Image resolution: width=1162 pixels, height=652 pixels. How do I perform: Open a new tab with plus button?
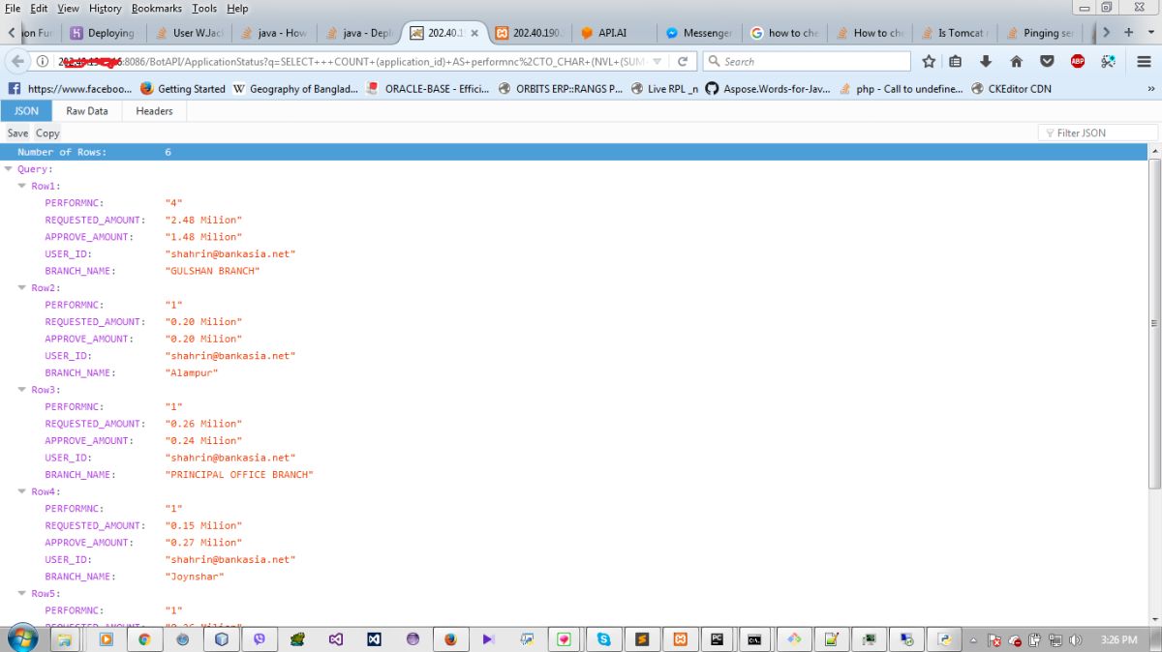point(1128,32)
